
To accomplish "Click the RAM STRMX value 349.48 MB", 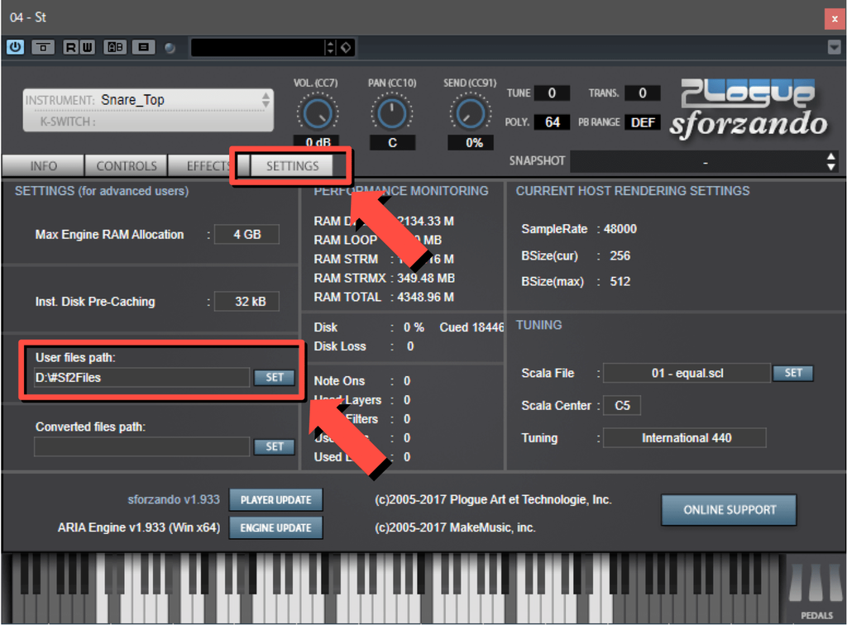I will point(426,278).
